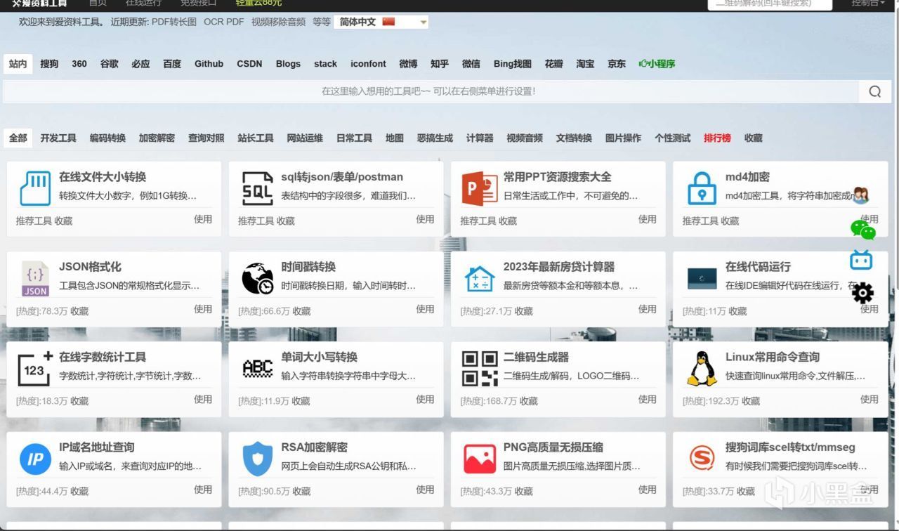Click the Sogou S icon for 搜狗词库scel转txt
The image size is (899, 531).
(702, 459)
